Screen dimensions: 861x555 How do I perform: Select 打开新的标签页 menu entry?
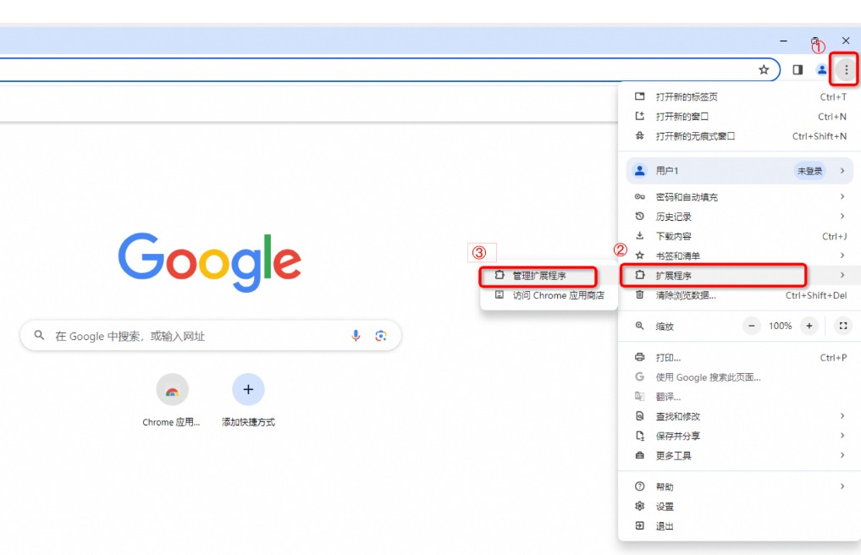click(740, 96)
